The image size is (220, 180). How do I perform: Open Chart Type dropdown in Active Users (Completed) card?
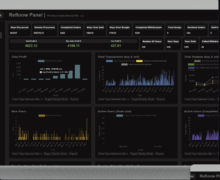[x=200, y=154]
